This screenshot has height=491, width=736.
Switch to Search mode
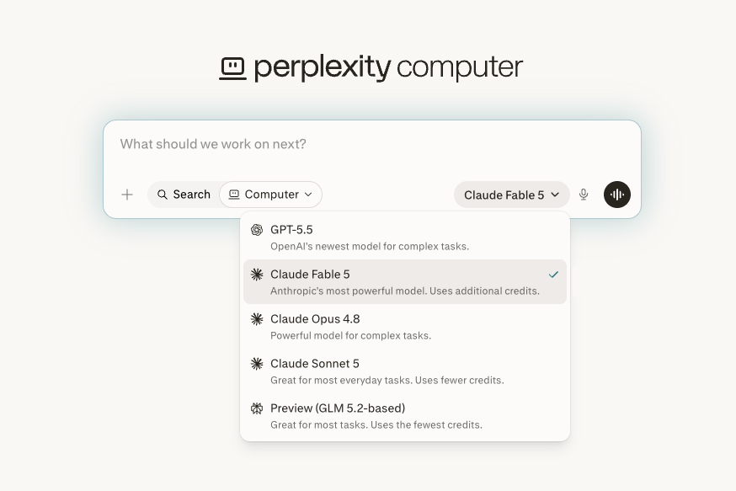184,195
